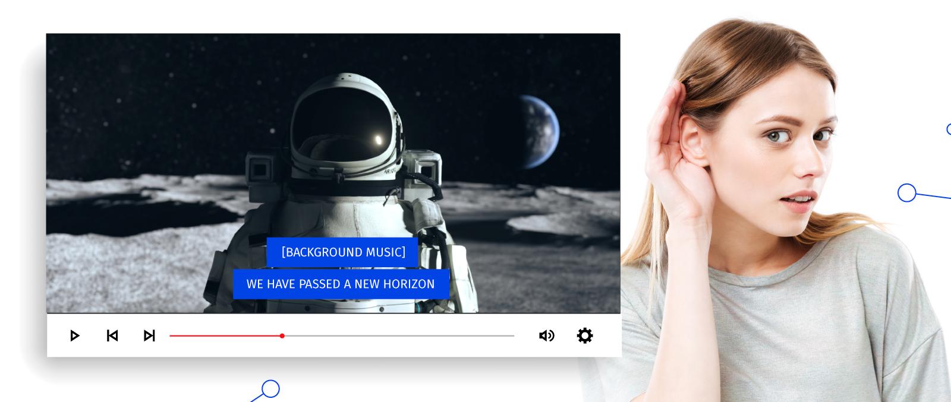Click the red progress handle on the timeline
Image resolution: width=951 pixels, height=402 pixels.
point(282,335)
